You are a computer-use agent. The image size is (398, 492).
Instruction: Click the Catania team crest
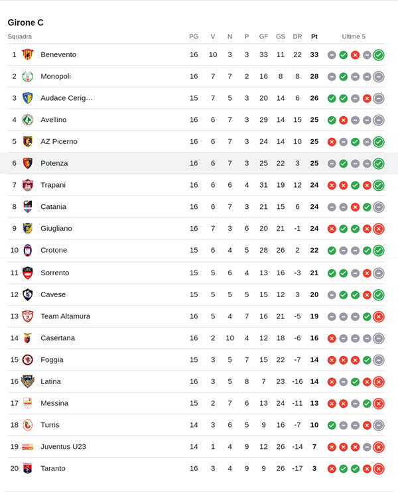tap(28, 207)
